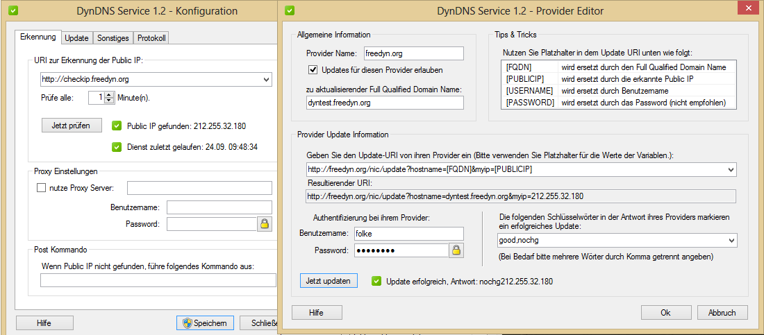Click the lock icon next to provider Password

pyautogui.click(x=456, y=250)
